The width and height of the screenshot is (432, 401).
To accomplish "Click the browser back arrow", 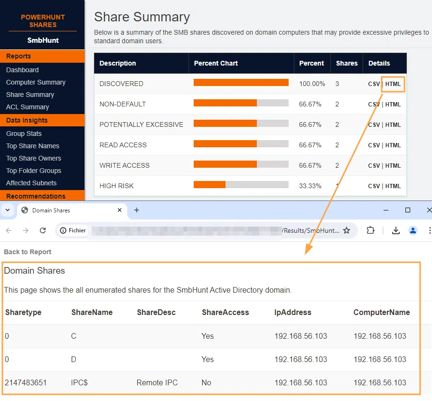I will point(9,230).
